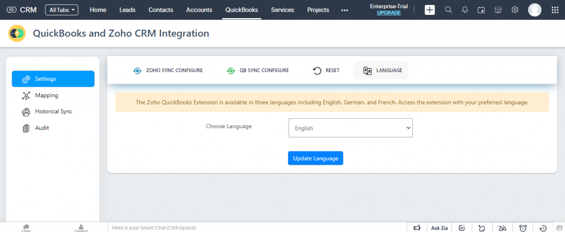Screen dimensions: 565x232
Task: Click the QuickBooks and Zoho CRM Integration heading
Action: tap(121, 34)
